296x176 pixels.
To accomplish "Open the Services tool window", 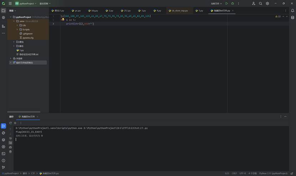I will [x=4, y=147].
